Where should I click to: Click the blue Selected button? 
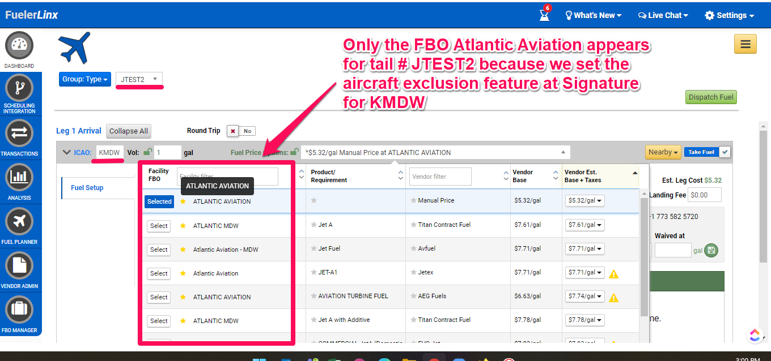click(x=159, y=201)
